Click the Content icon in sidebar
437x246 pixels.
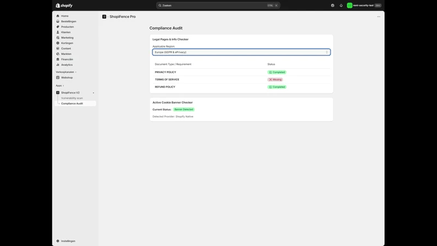tap(58, 49)
